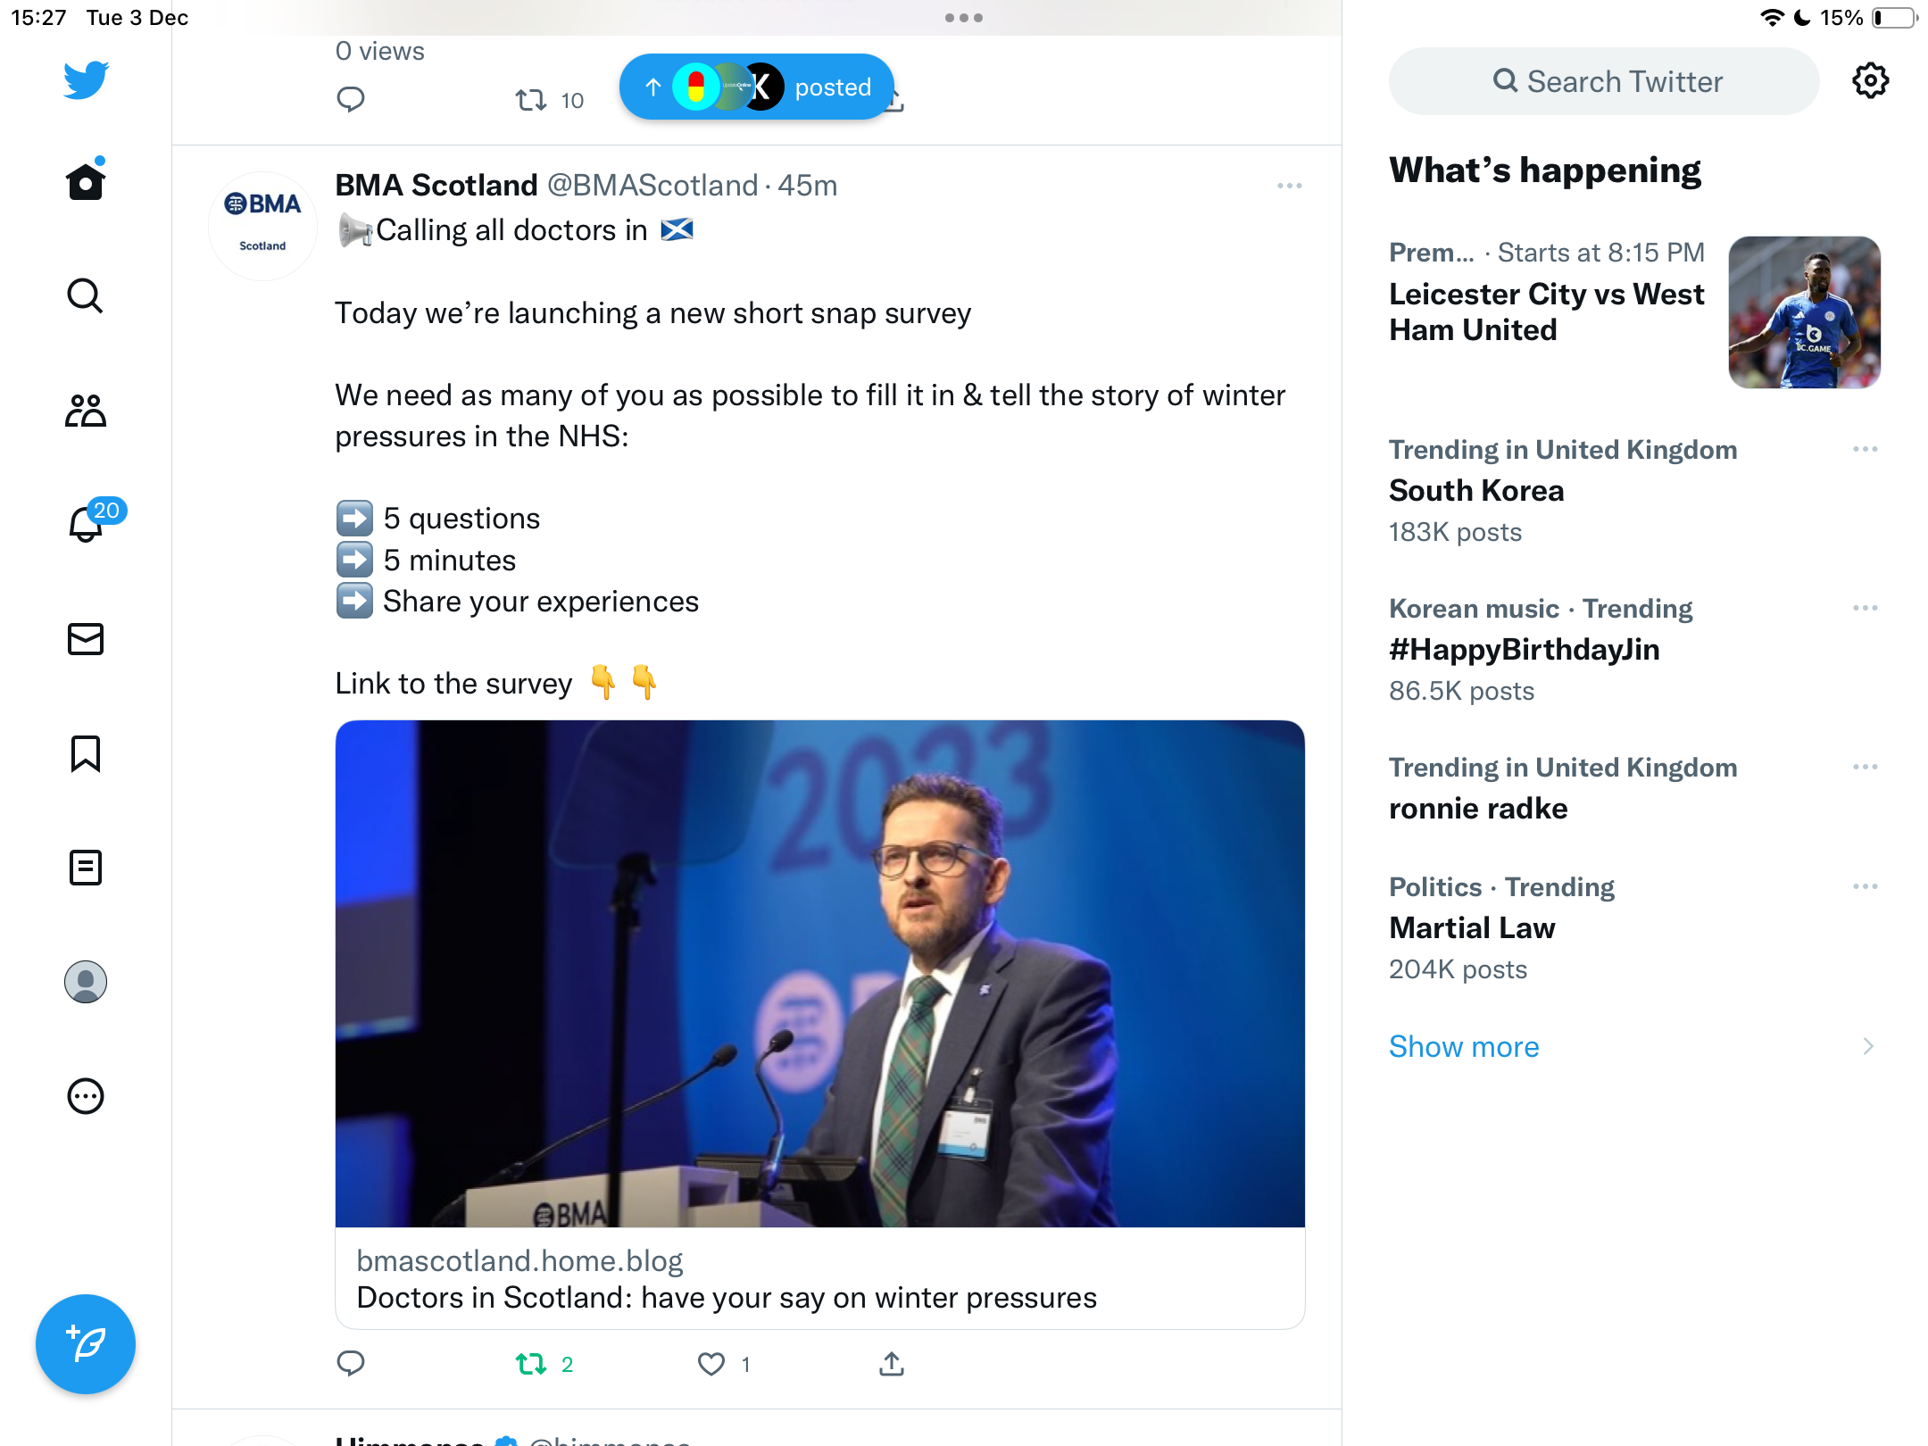The image size is (1928, 1446).
Task: Open more options for BMA Scotland tweet
Action: pyautogui.click(x=1289, y=186)
